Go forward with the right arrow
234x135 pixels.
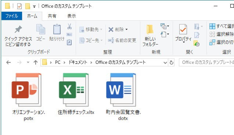click(x=19, y=62)
